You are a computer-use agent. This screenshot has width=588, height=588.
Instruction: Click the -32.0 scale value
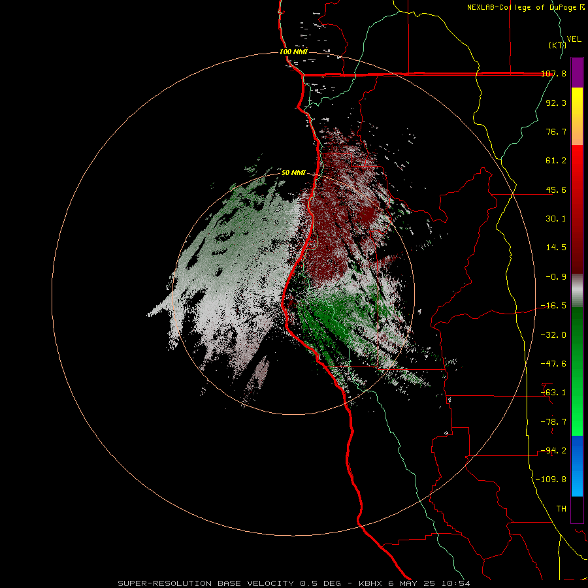coord(553,335)
